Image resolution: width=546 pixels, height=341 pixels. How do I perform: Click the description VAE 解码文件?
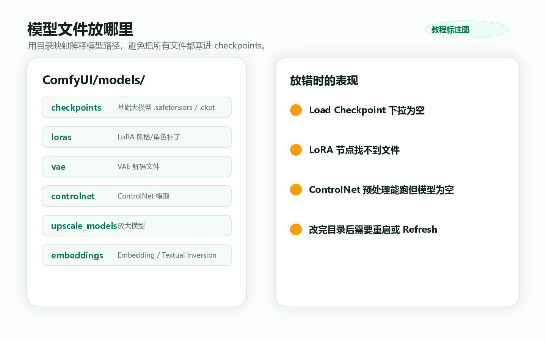tap(138, 167)
